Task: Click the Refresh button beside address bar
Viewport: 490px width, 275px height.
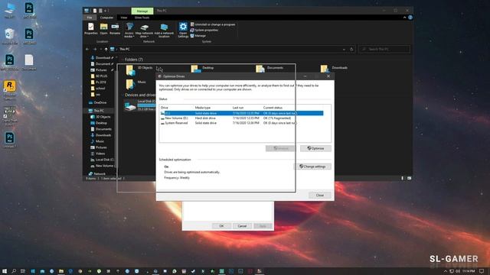Action: (x=351, y=49)
